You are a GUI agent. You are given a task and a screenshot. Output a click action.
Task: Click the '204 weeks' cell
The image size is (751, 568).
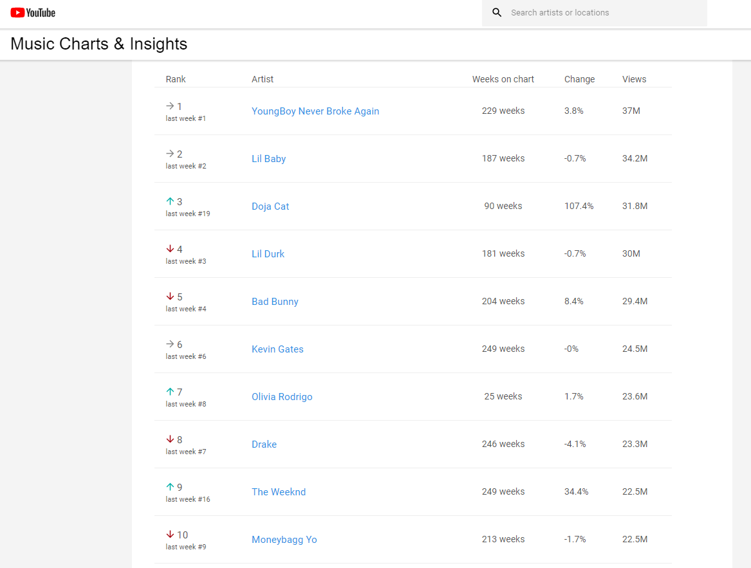[x=503, y=301]
